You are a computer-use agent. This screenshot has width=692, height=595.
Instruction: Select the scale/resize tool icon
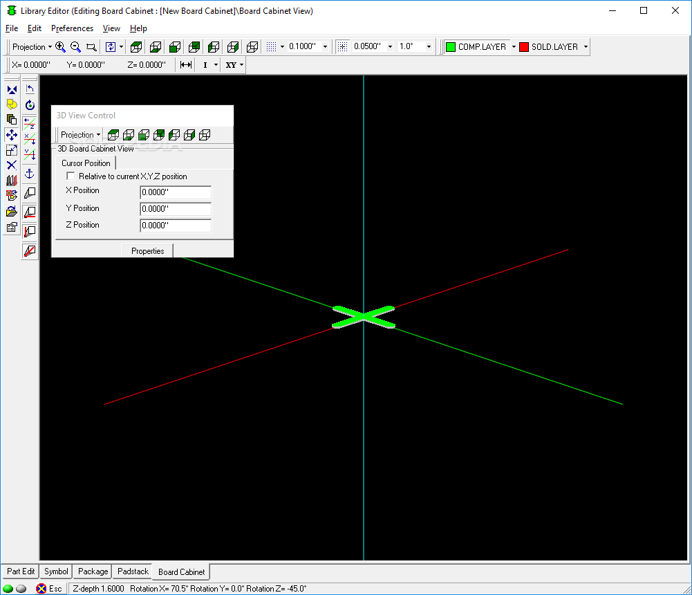12,150
